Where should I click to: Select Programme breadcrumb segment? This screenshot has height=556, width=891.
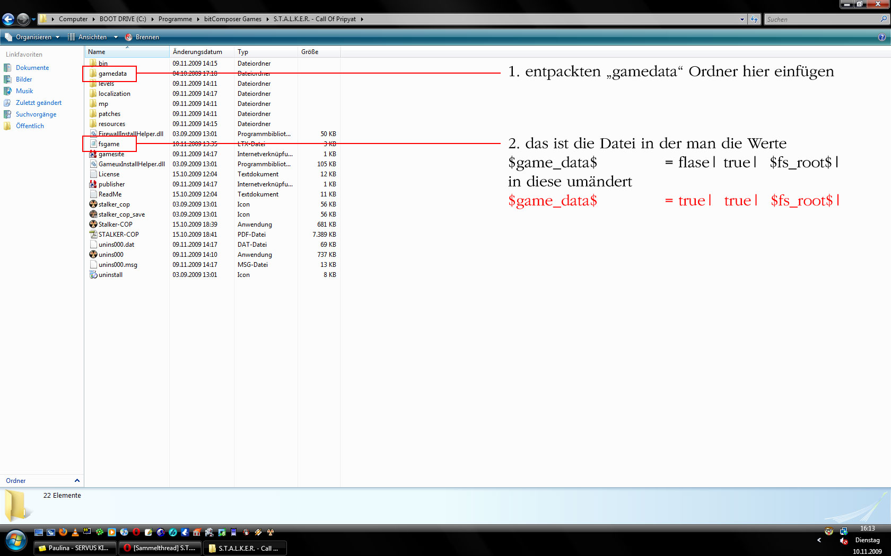point(175,19)
